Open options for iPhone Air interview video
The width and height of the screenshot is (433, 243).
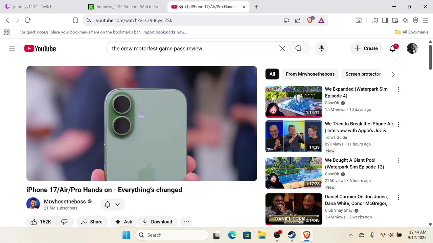tap(398, 124)
